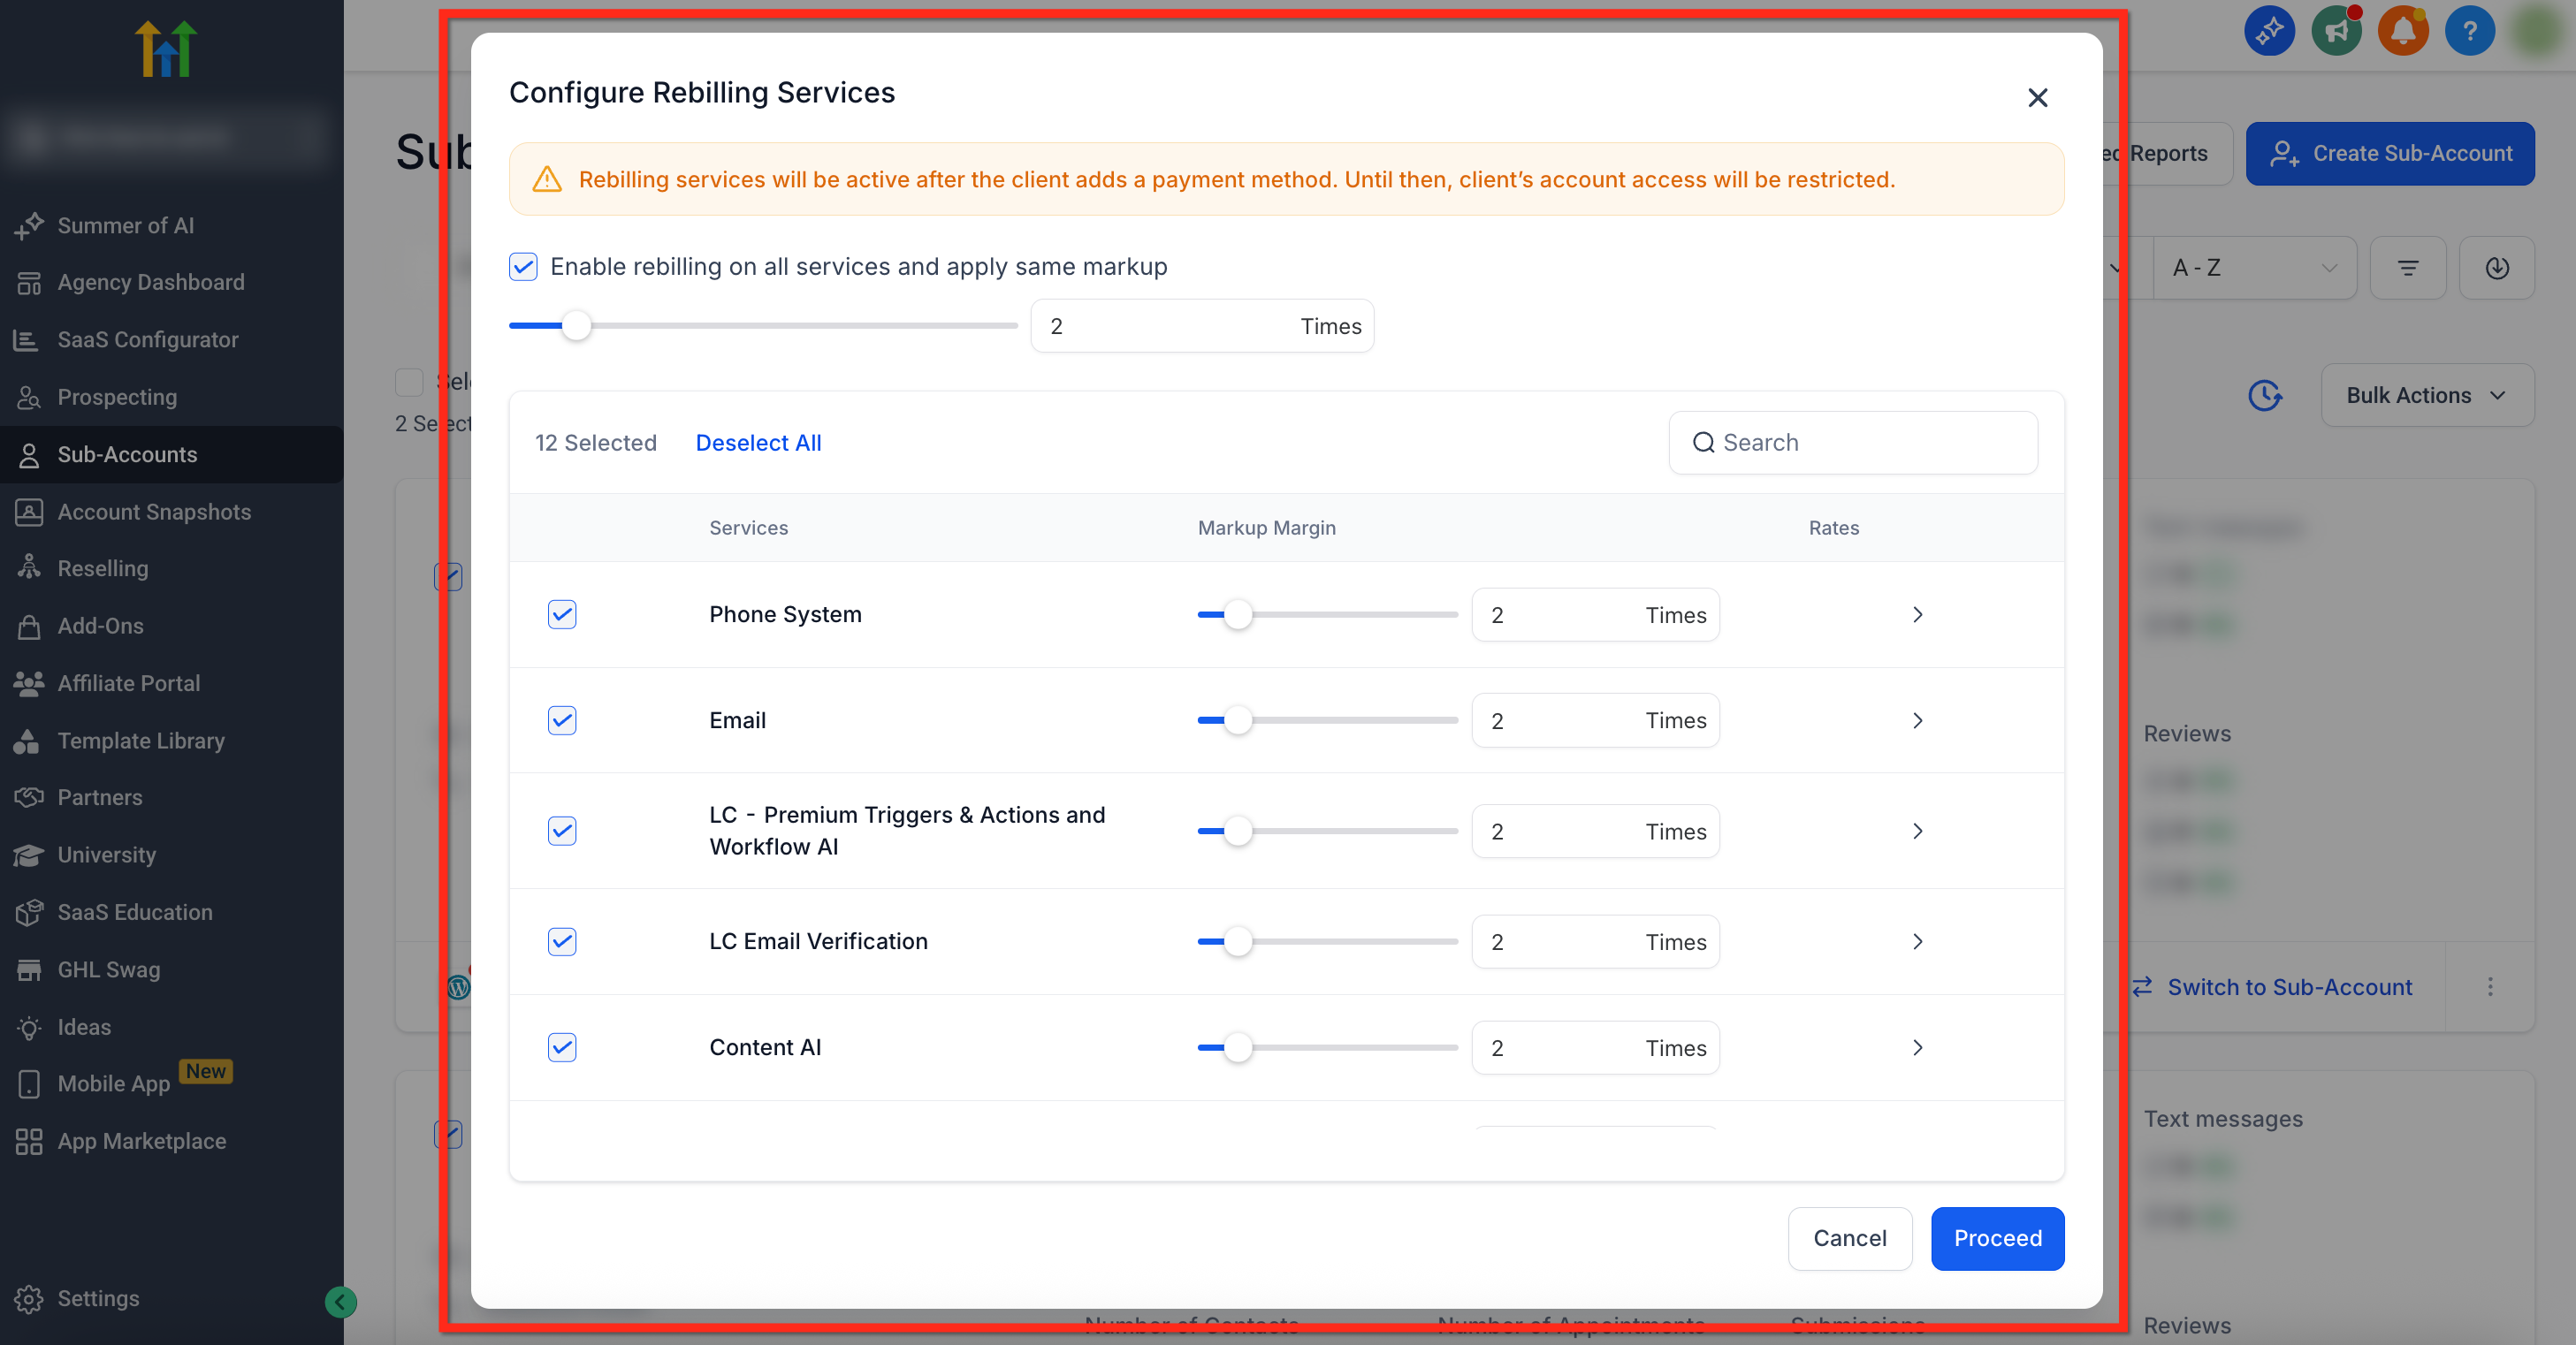Open SaaS Configurator in sidebar
This screenshot has width=2576, height=1345.
point(148,340)
